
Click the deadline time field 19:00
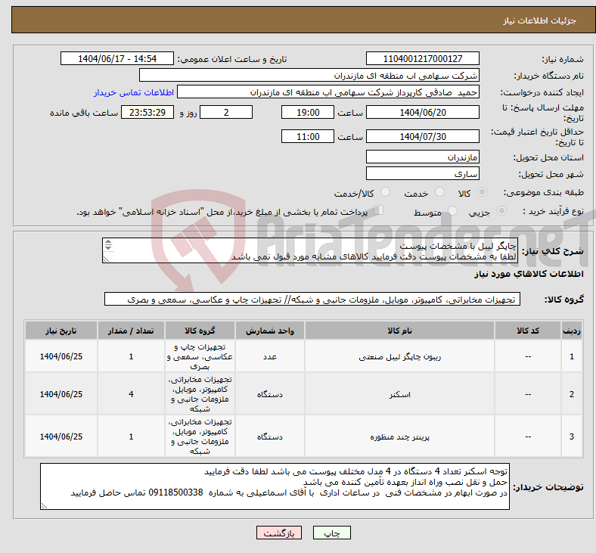coord(308,113)
